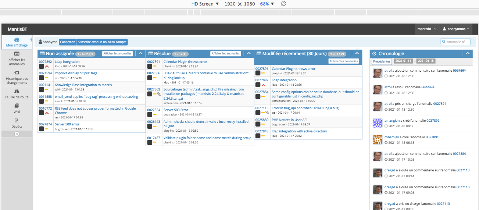479x210 pixels.
Task: Open the Wiki book icon
Action: (17, 106)
